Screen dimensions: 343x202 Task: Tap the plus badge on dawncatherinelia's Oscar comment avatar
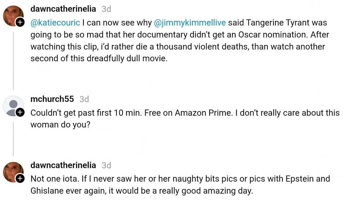click(x=20, y=23)
